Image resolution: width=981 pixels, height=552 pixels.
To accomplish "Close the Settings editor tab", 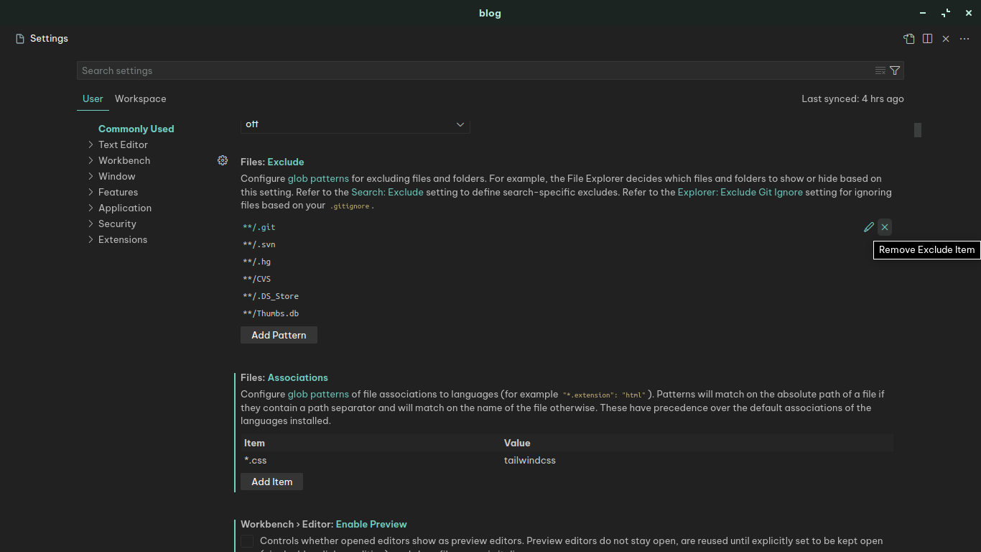I will coord(946,39).
